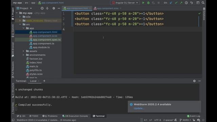Click the terminal command prompt cursor
The width and height of the screenshot is (217, 122).
tap(16, 108)
